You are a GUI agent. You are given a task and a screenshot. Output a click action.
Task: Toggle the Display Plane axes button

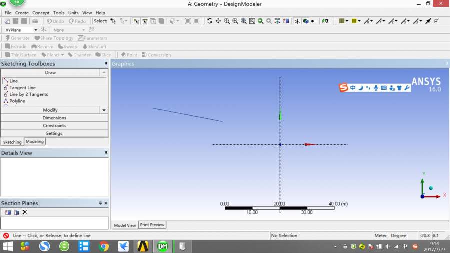tap(297, 21)
